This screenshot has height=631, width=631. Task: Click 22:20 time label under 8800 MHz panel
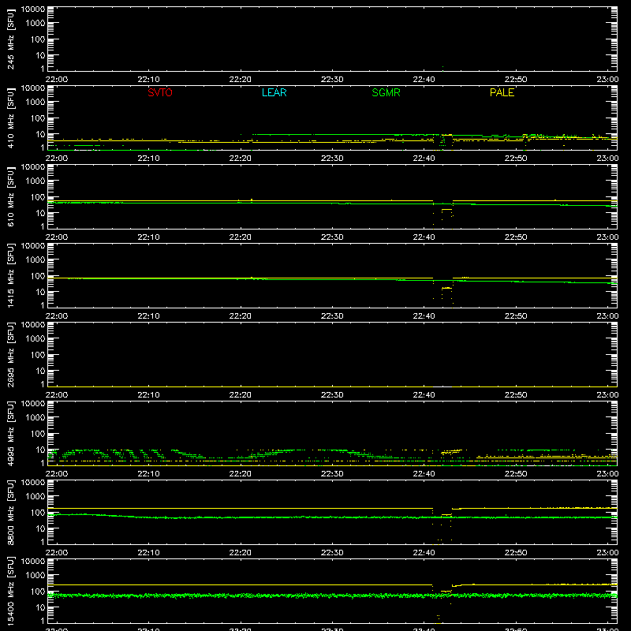[241, 553]
